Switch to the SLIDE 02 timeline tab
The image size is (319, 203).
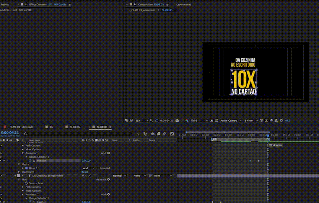click(x=75, y=127)
